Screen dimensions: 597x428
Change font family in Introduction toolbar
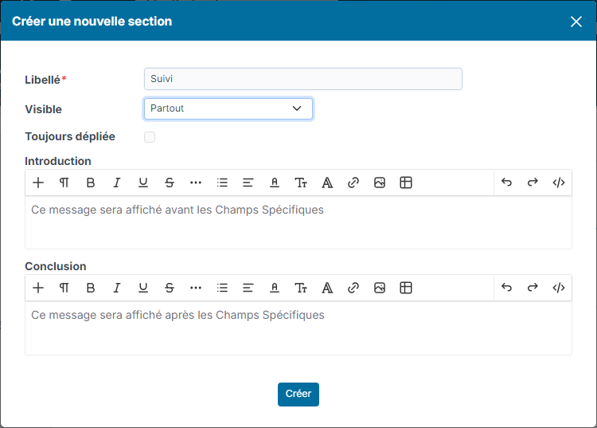pos(327,183)
